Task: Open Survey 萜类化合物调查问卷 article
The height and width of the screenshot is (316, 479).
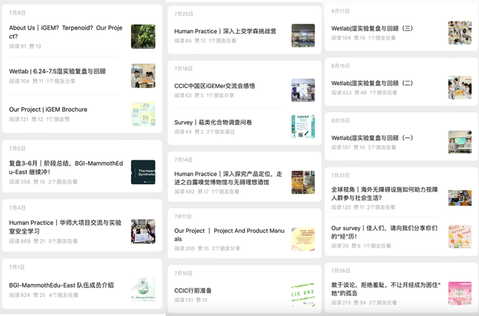Action: (213, 122)
